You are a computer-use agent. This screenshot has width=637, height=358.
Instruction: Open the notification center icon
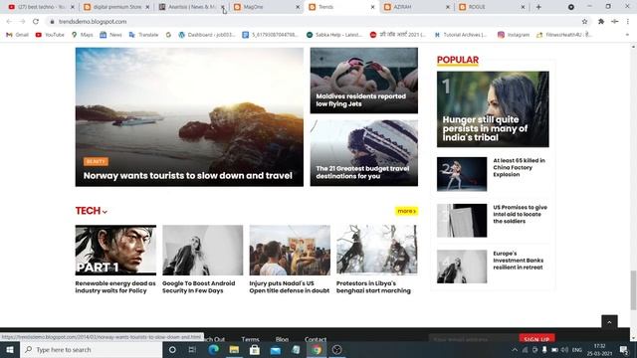pos(624,349)
